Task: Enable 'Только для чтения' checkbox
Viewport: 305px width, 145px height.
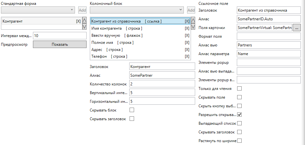Action: pyautogui.click(x=239, y=88)
